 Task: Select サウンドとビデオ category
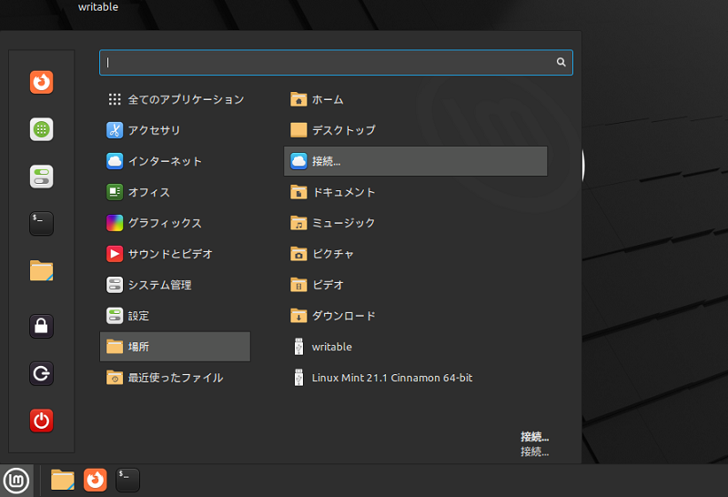(175, 254)
